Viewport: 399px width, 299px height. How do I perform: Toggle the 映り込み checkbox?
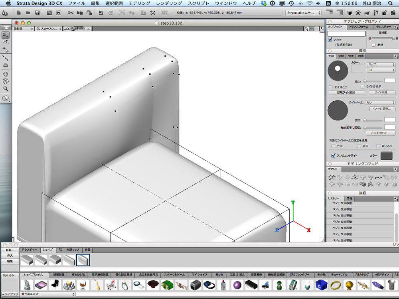point(378,146)
